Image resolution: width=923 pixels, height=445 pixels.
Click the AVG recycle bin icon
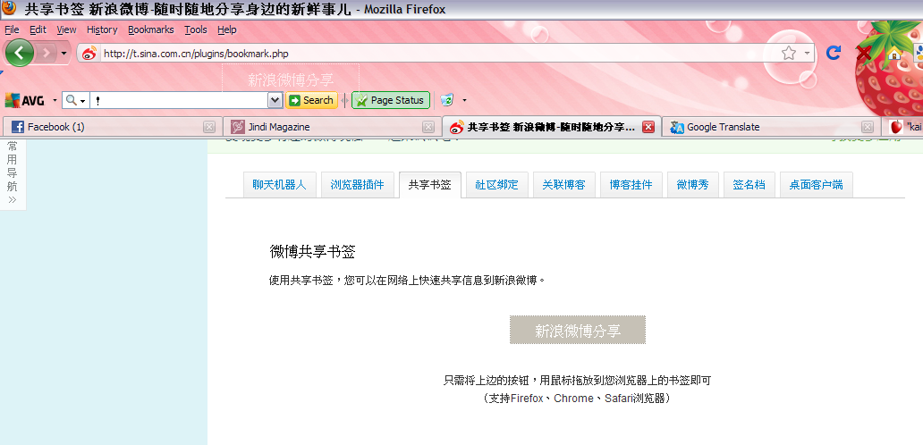click(447, 100)
